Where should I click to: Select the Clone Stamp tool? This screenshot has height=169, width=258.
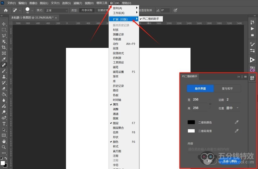click(x=4, y=77)
